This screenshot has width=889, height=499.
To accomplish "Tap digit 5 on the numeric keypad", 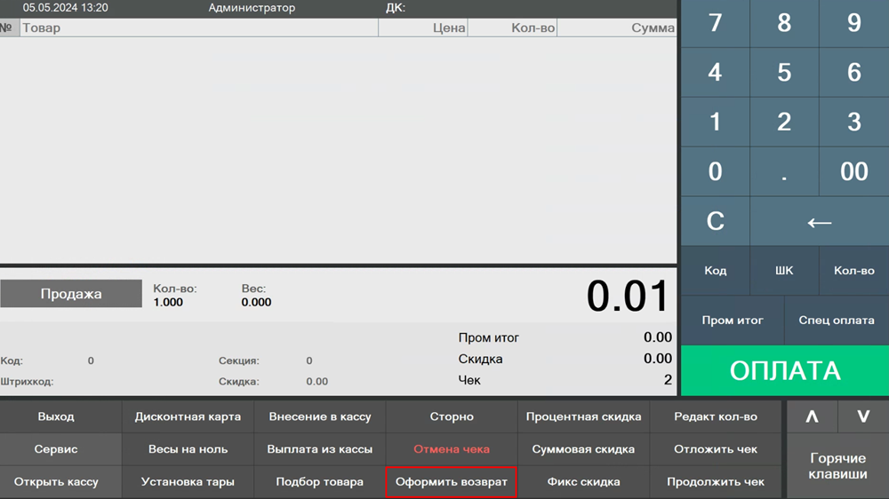I will click(784, 73).
